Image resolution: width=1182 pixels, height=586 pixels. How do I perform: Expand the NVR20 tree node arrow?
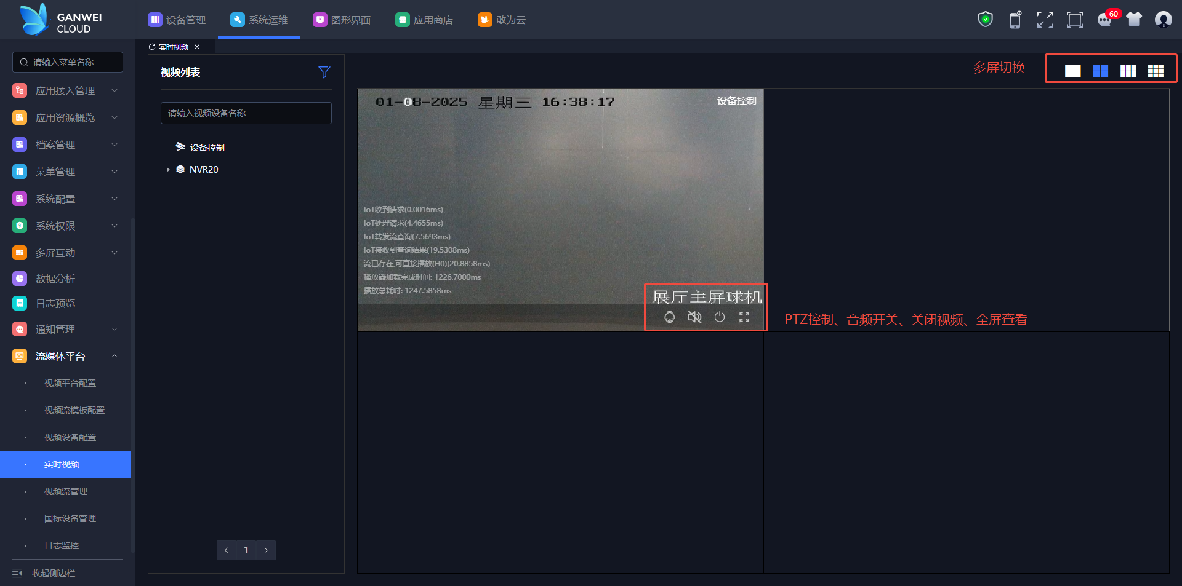[x=168, y=170]
